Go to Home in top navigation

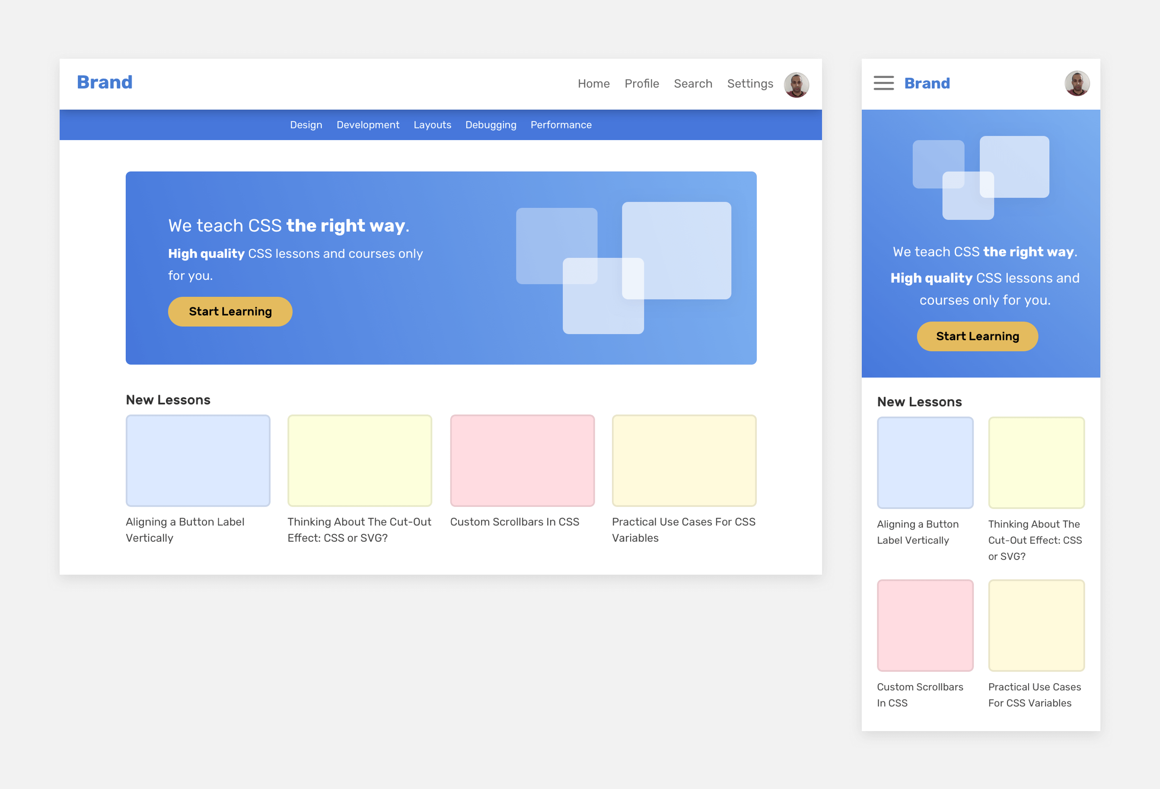coord(593,84)
